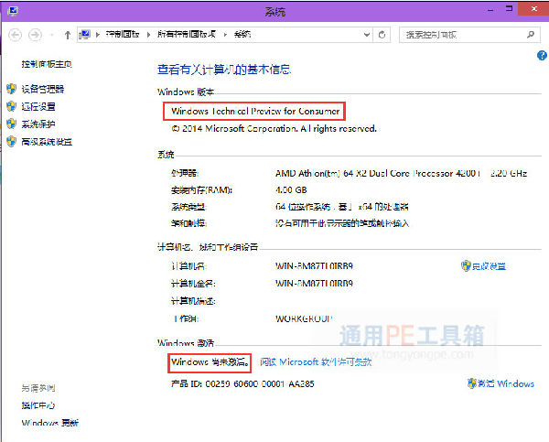This screenshot has width=549, height=442.
Task: Open the blue Help question icon
Action: point(542,55)
